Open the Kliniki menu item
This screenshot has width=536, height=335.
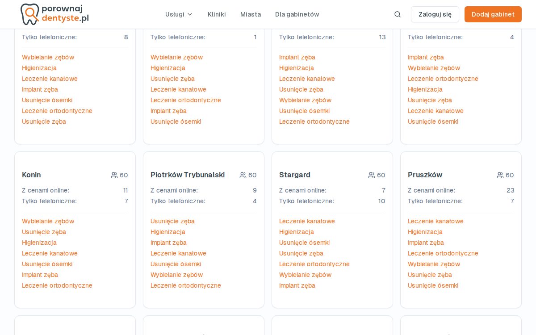(x=217, y=14)
